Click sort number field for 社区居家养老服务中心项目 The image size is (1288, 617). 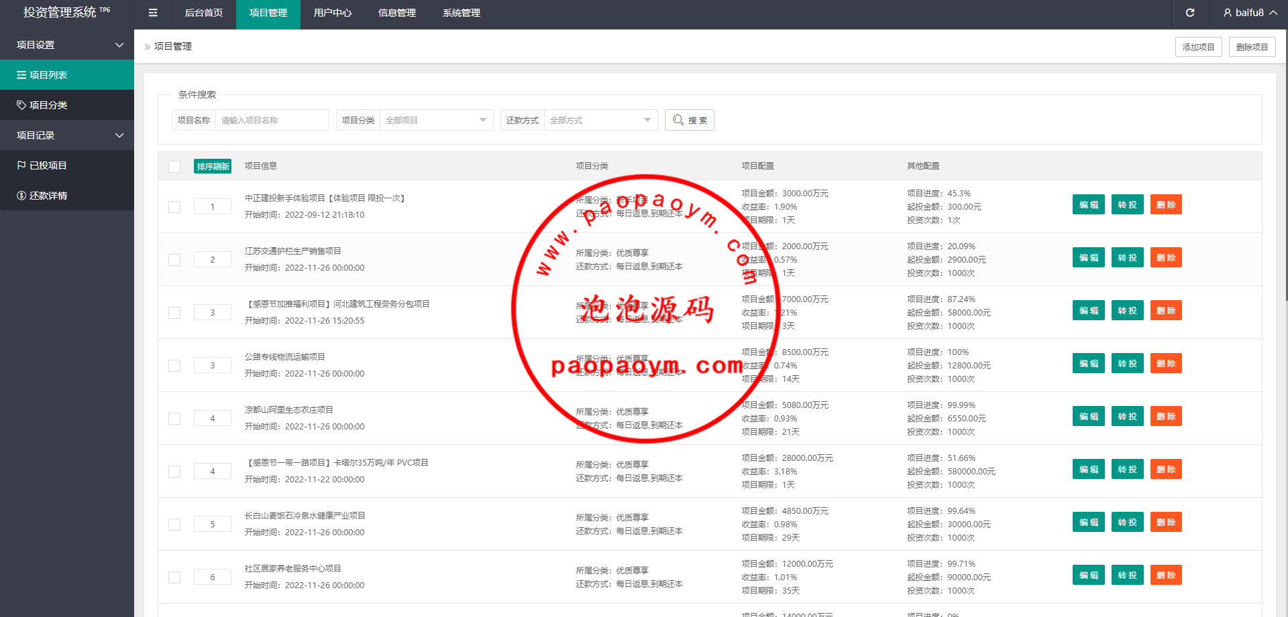[213, 577]
